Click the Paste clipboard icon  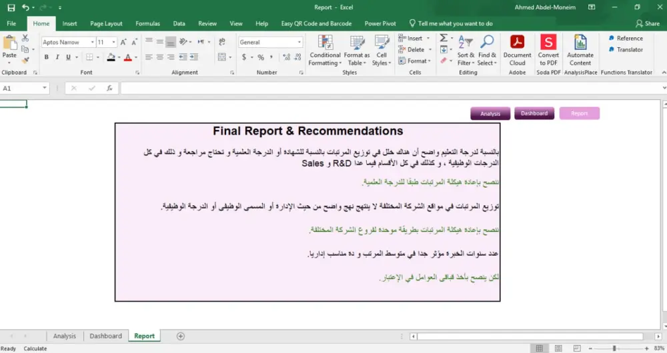(x=9, y=43)
